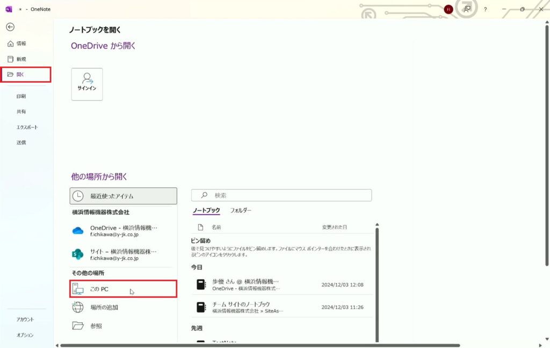
Task: Click the right arrow of horizontal scrollbar
Action: (x=540, y=345)
